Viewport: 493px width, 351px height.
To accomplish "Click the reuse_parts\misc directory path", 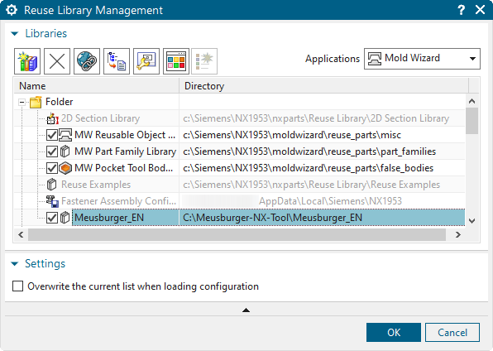I will point(292,135).
